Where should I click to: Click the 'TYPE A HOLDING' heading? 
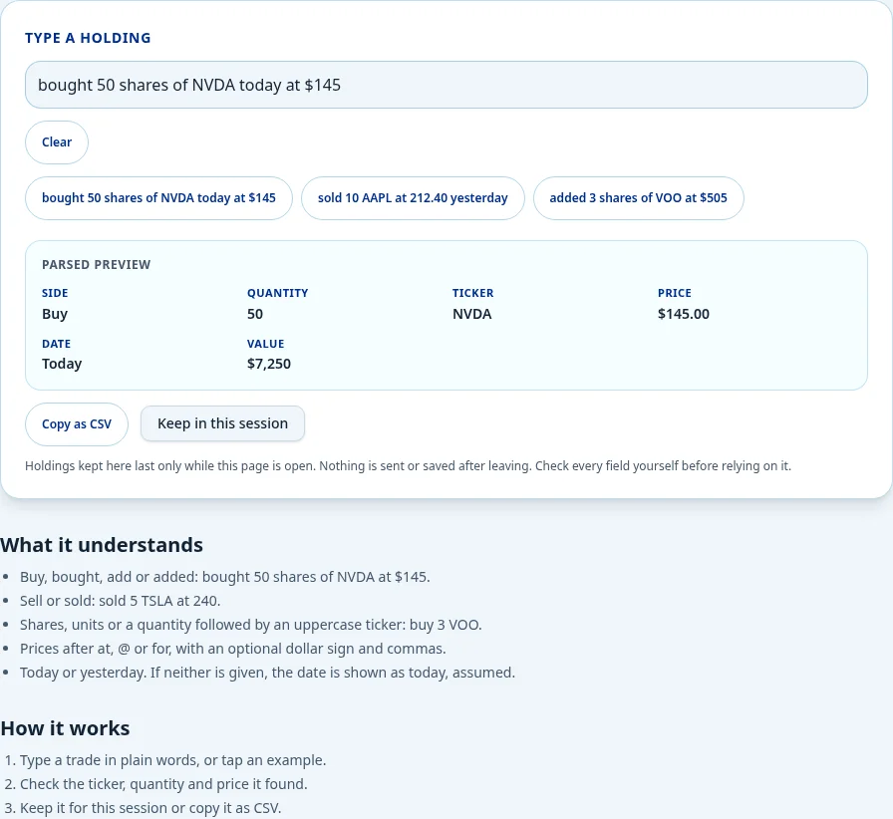tap(88, 38)
